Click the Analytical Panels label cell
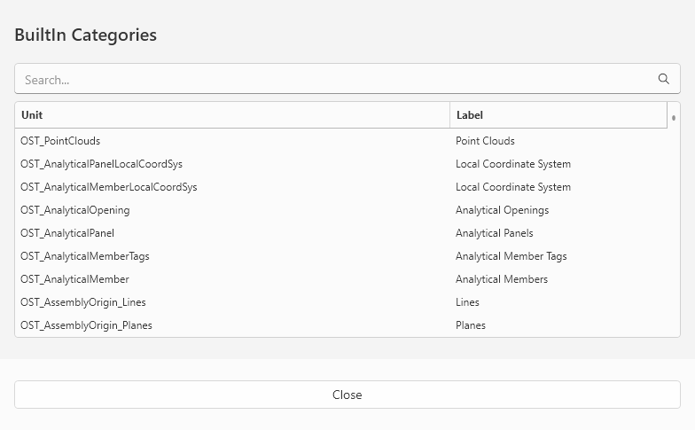Viewport: 695px width, 430px height. (494, 233)
